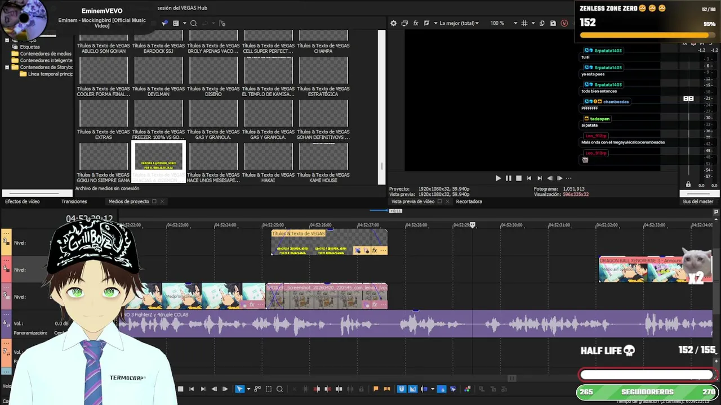Select Contenedores inteligentes folder
The image size is (721, 405).
coord(46,61)
